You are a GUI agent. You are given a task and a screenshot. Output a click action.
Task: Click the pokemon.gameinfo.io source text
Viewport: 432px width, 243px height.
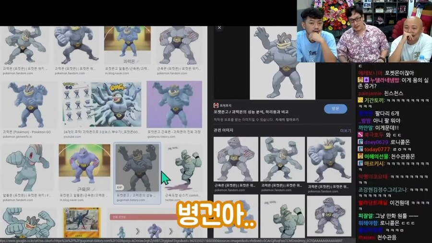tap(17, 137)
